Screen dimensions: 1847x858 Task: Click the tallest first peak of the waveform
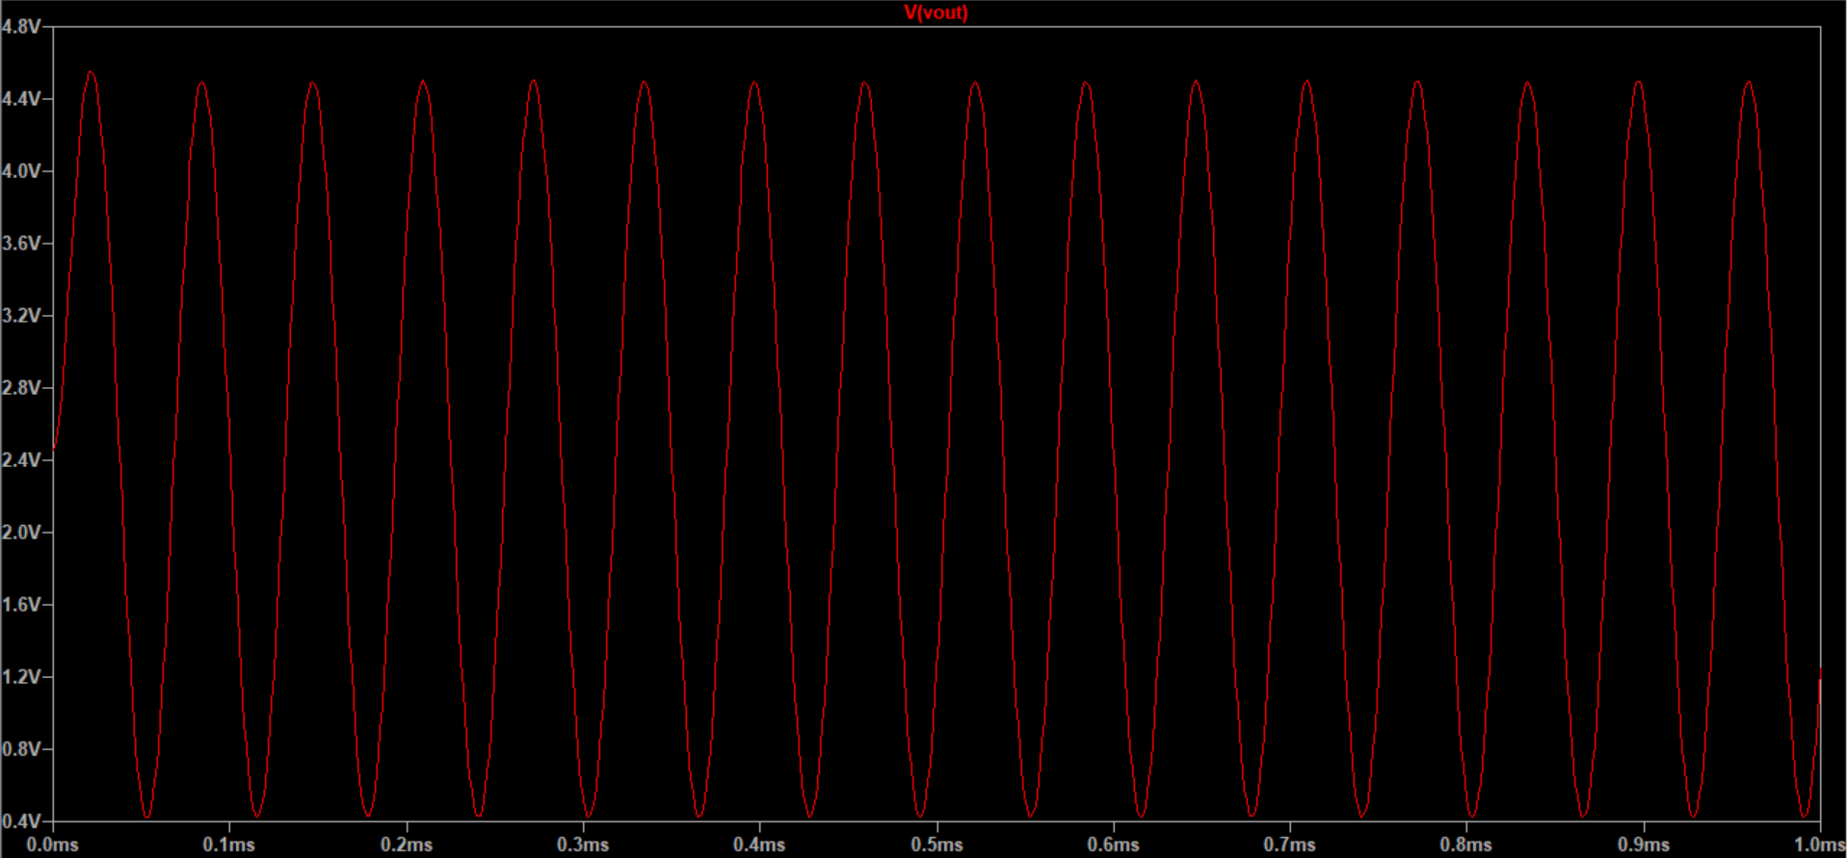tap(91, 73)
